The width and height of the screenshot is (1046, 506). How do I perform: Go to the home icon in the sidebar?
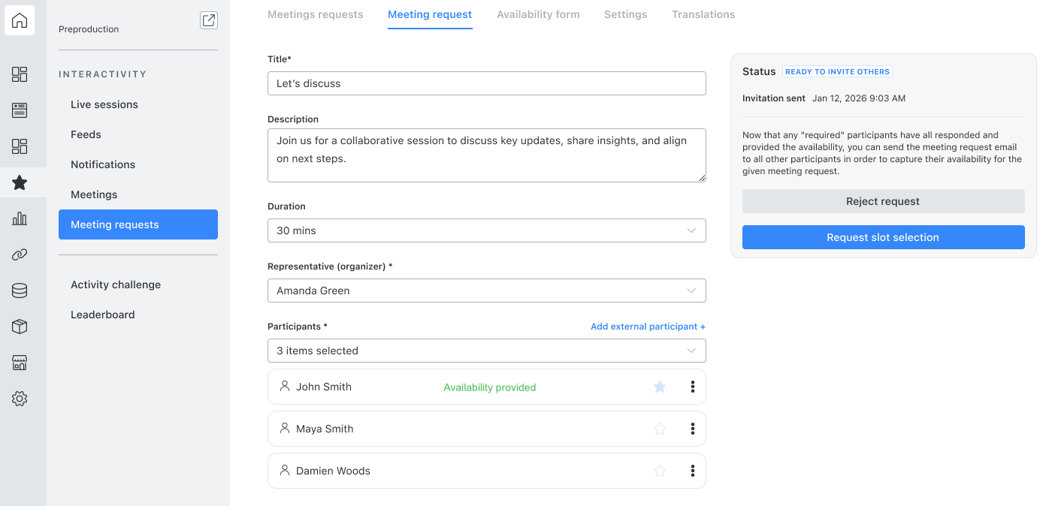20,20
